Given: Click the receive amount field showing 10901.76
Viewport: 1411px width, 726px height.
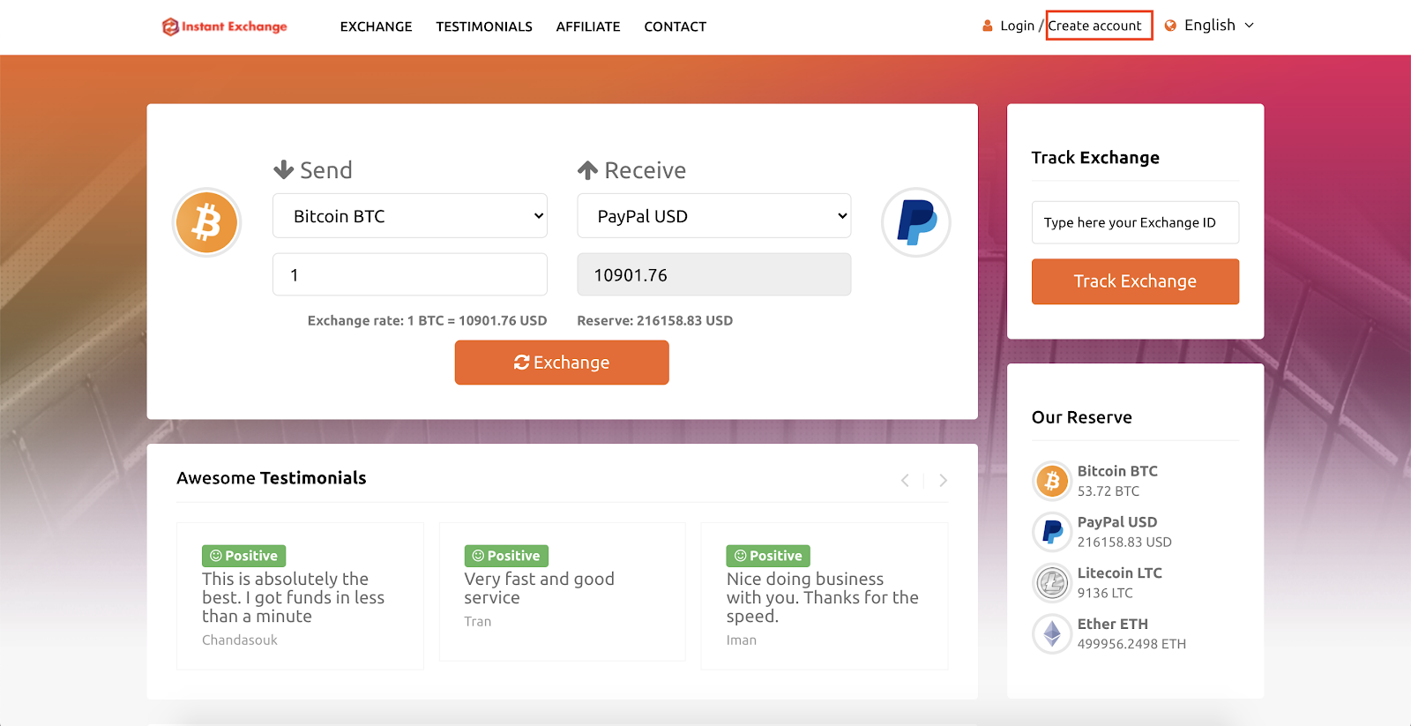Looking at the screenshot, I should pos(714,274).
